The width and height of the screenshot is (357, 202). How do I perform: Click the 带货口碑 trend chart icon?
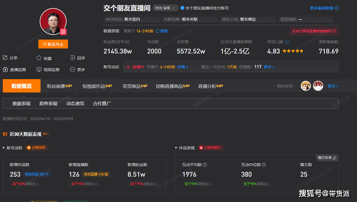click(x=288, y=42)
